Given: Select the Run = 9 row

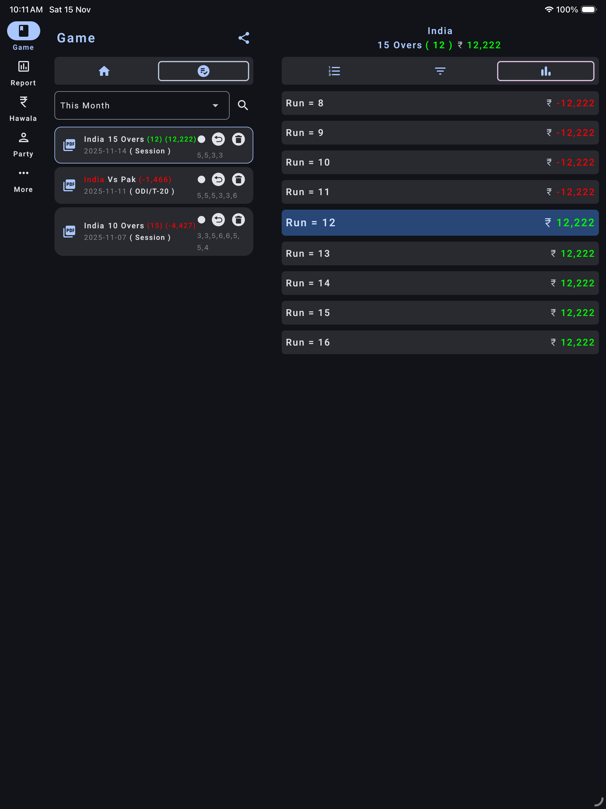Looking at the screenshot, I should click(x=440, y=133).
